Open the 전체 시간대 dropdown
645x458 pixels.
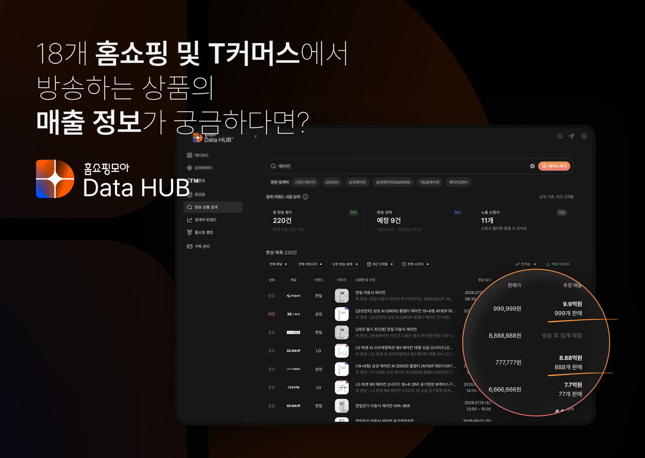[x=415, y=264]
